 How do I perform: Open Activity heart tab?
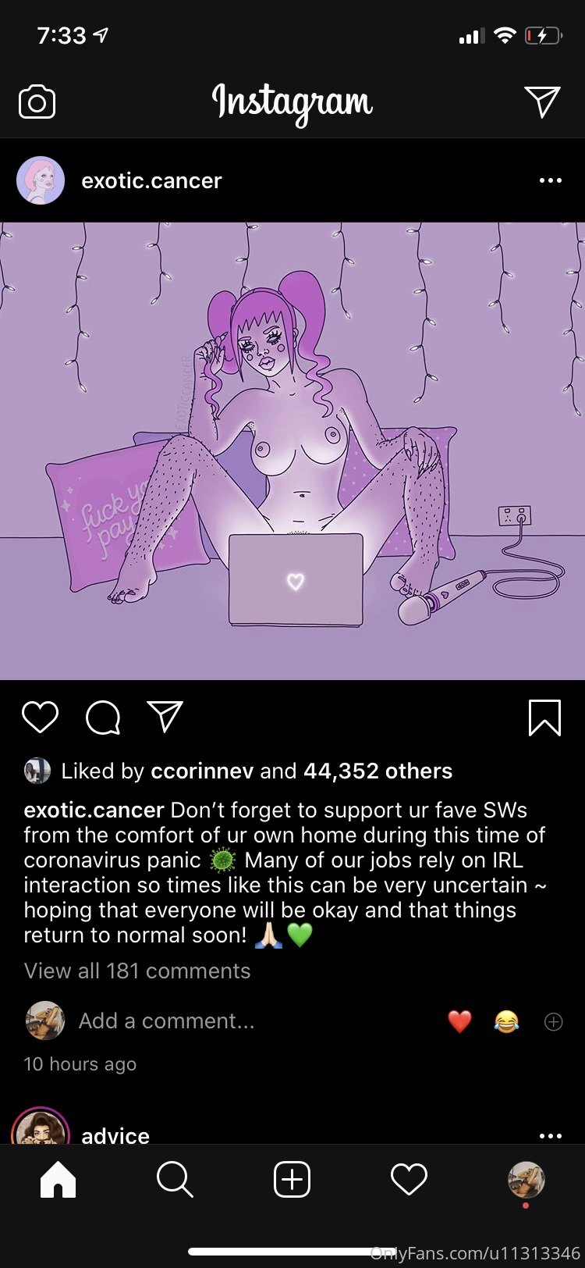coord(409,1179)
